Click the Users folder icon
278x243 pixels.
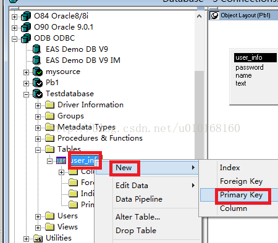[49, 216]
